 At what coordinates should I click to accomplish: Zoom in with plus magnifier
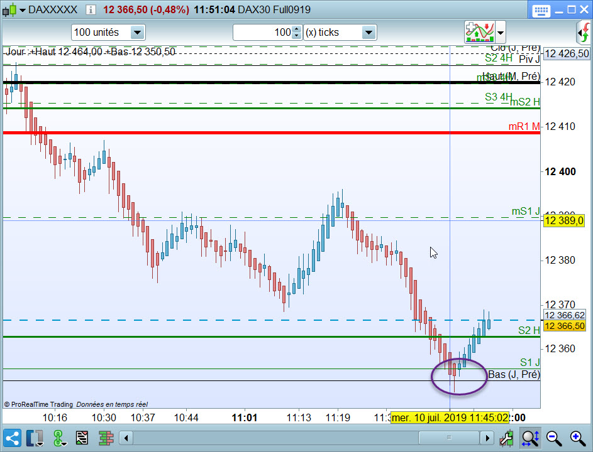[x=578, y=438]
